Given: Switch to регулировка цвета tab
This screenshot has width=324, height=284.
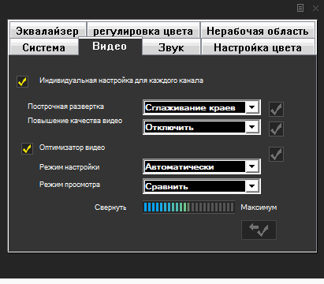Looking at the screenshot, I should point(143,31).
